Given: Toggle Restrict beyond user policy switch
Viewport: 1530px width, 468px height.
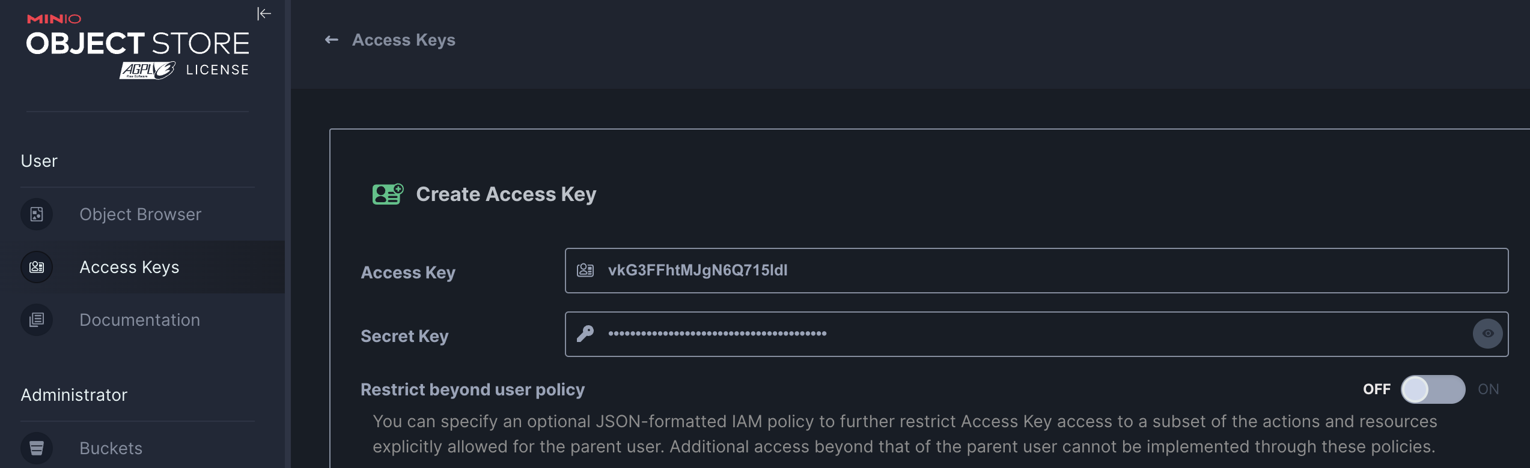Looking at the screenshot, I should 1433,389.
